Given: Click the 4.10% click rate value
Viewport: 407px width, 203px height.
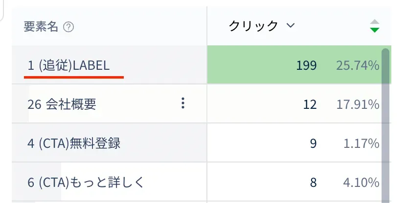Looking at the screenshot, I should click(361, 183).
